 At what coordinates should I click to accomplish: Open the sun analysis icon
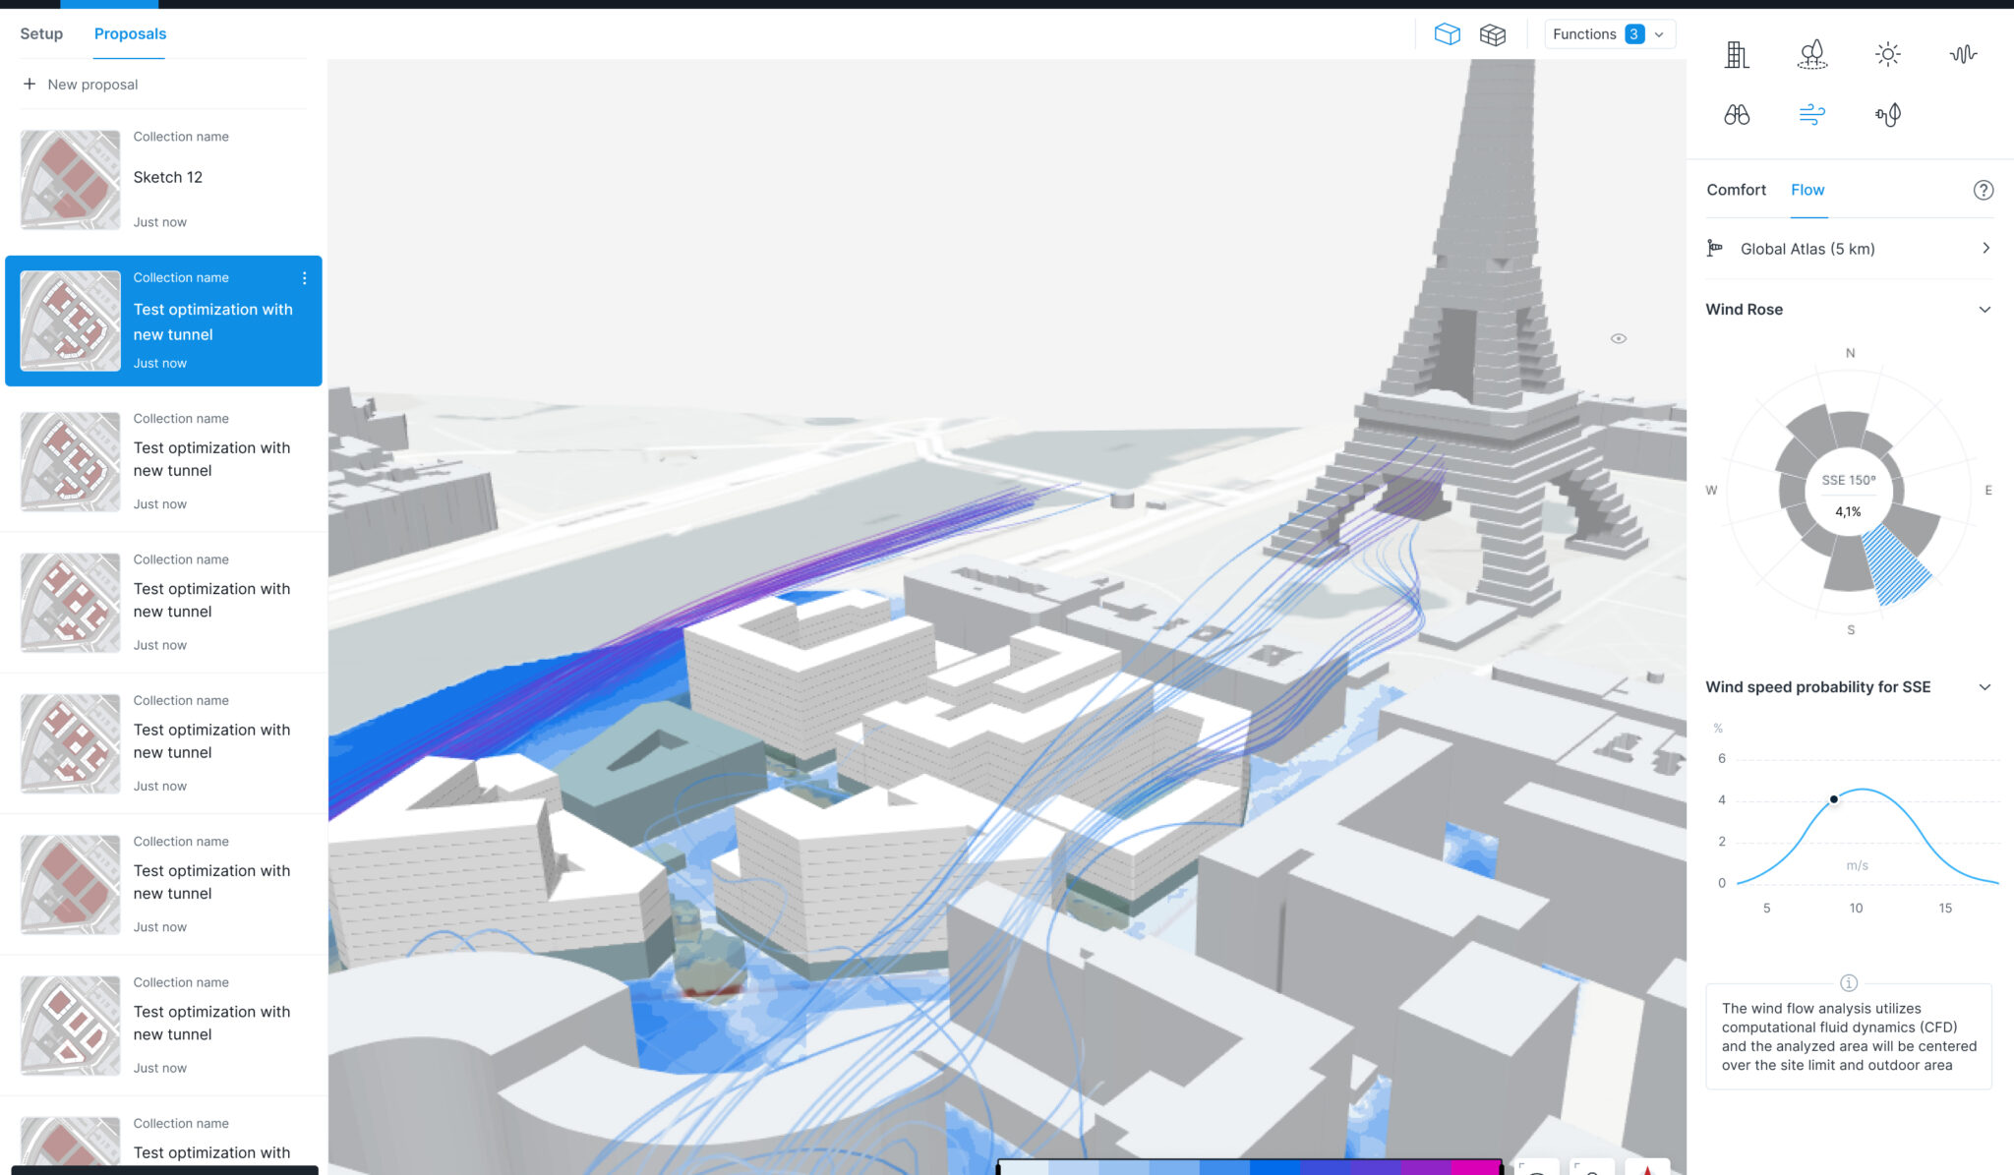tap(1887, 55)
